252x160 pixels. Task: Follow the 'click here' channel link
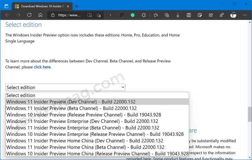tap(42, 67)
